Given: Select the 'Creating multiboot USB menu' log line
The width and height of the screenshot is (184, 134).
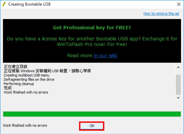Looking at the screenshot, I should [x=27, y=75].
